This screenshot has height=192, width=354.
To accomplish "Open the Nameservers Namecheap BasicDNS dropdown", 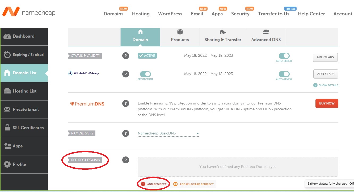I will point(168,133).
